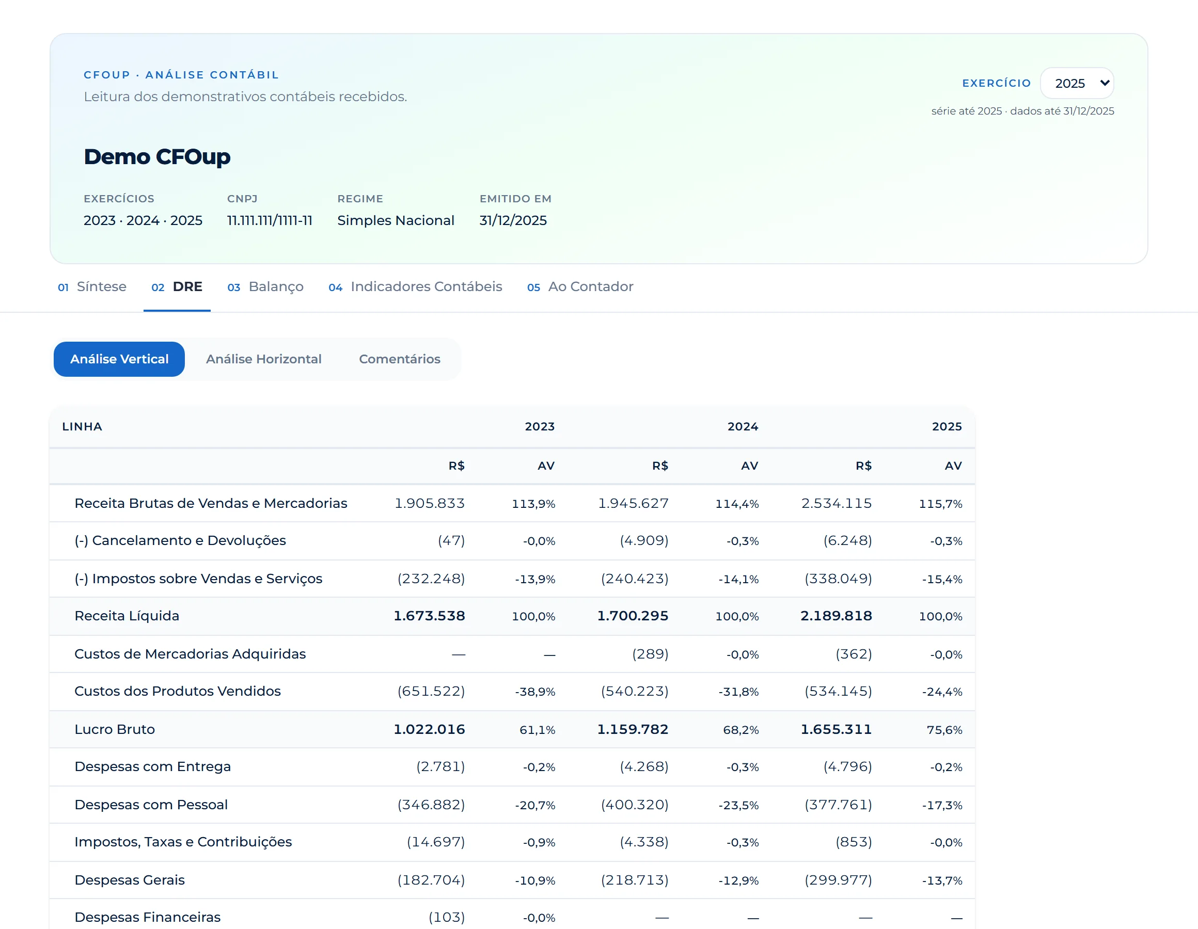Image resolution: width=1198 pixels, height=929 pixels.
Task: Select the Despesas Gerais row label
Action: [130, 880]
